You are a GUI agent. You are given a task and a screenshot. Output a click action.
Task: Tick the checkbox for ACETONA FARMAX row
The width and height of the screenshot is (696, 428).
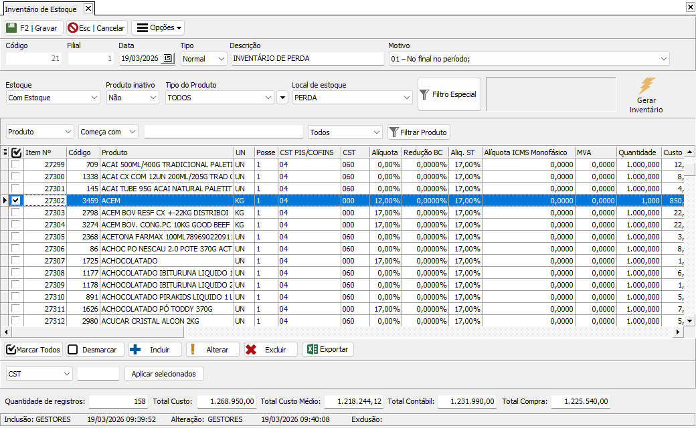(x=16, y=237)
